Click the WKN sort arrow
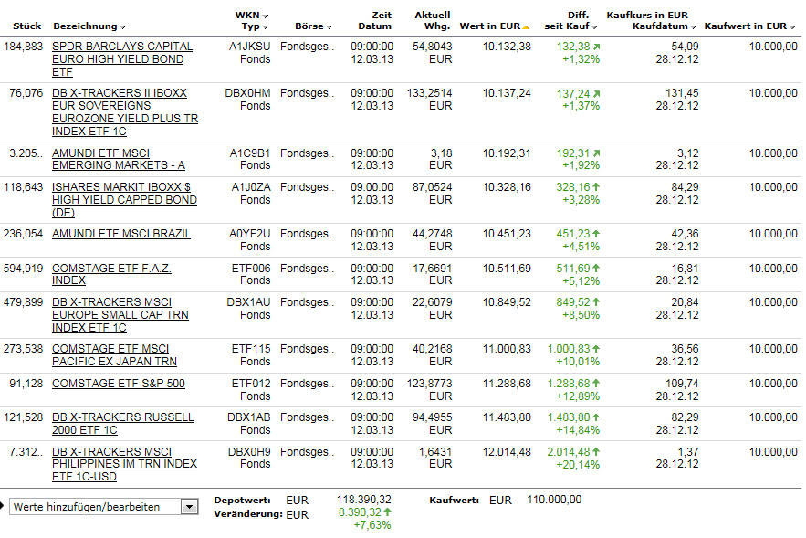The image size is (806, 538). click(x=266, y=16)
